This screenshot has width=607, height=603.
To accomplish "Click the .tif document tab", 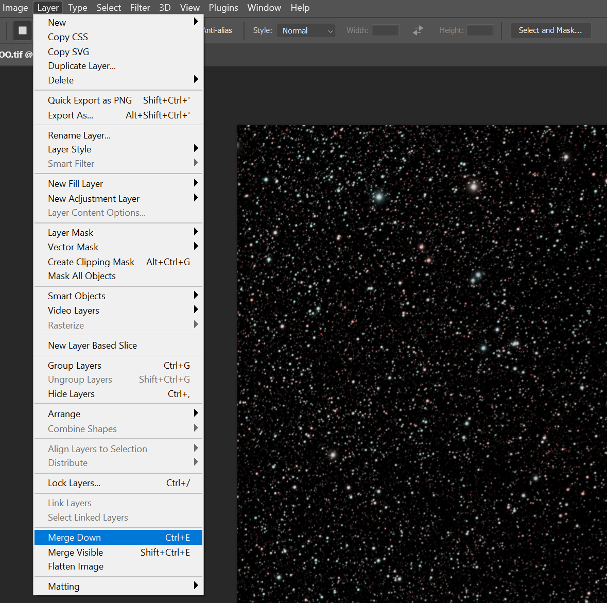I will tap(16, 55).
